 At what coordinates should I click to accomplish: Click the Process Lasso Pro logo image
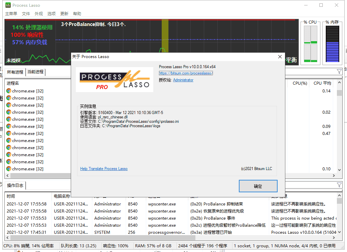click(115, 80)
